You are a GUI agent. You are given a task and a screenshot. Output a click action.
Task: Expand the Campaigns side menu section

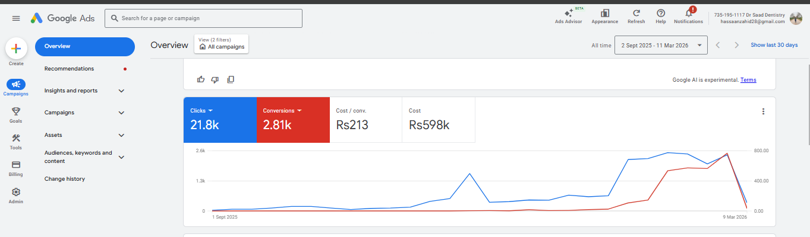tap(121, 113)
